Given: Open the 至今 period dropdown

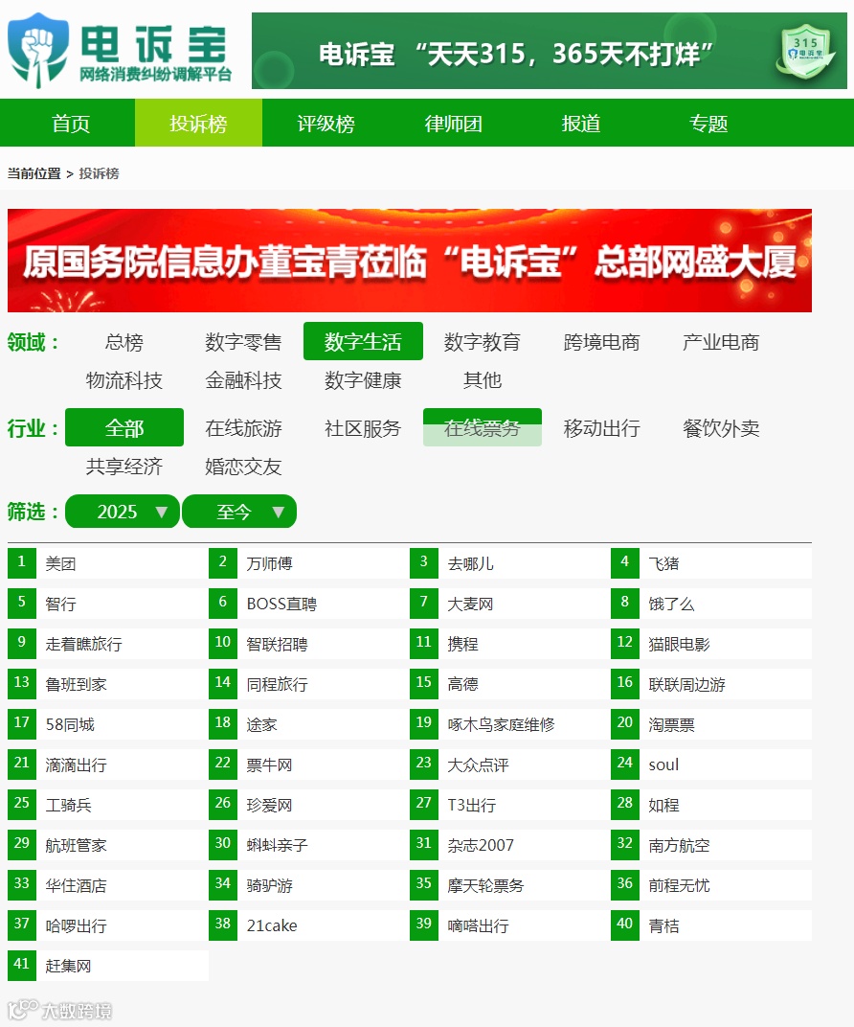Looking at the screenshot, I should 238,512.
